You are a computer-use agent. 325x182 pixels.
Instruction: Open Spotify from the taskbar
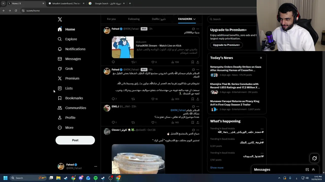click(x=95, y=178)
